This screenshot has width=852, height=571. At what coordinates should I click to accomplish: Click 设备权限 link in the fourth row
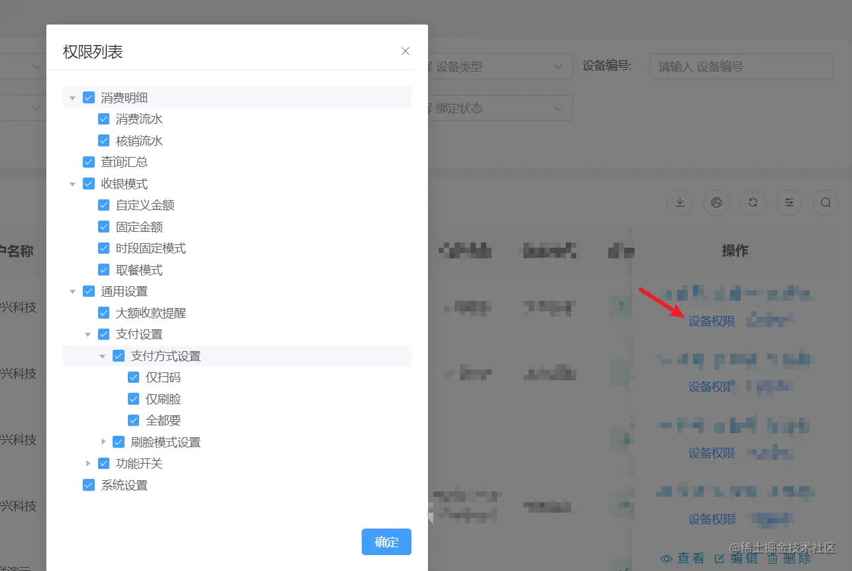(712, 519)
